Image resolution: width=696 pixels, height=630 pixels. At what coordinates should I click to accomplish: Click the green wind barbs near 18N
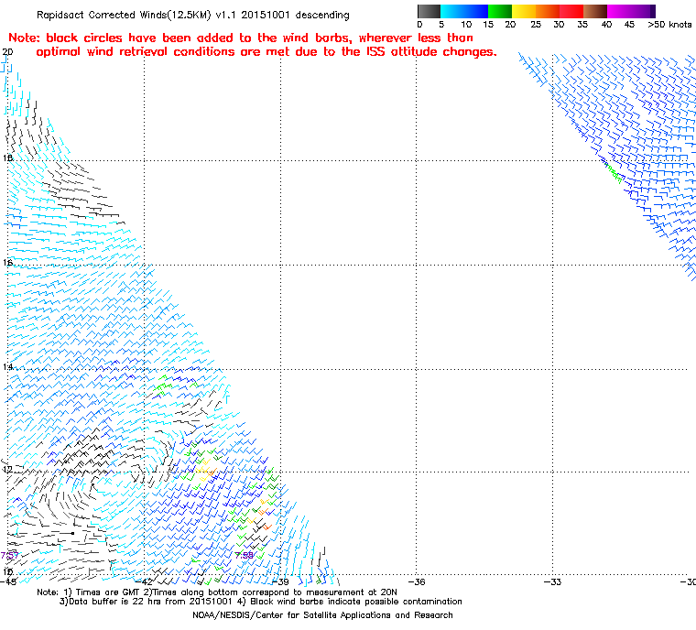pos(614,174)
